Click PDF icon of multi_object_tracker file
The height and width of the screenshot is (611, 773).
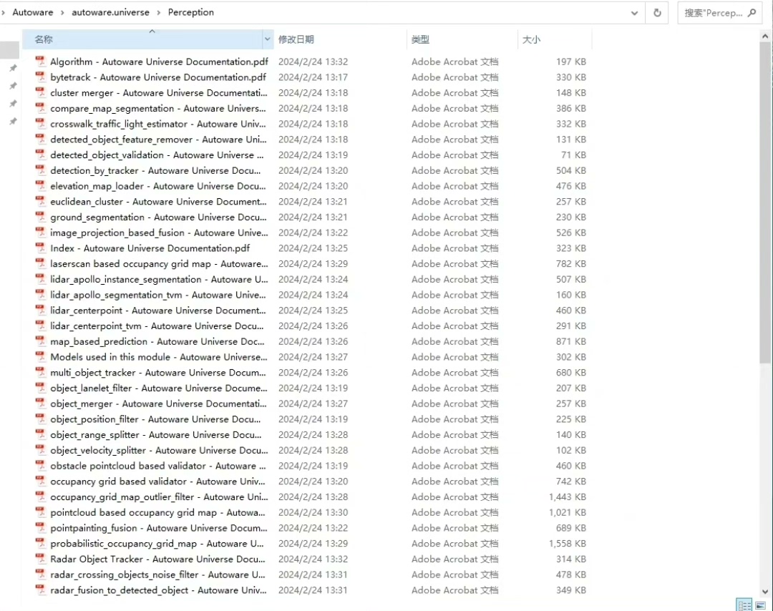point(40,372)
